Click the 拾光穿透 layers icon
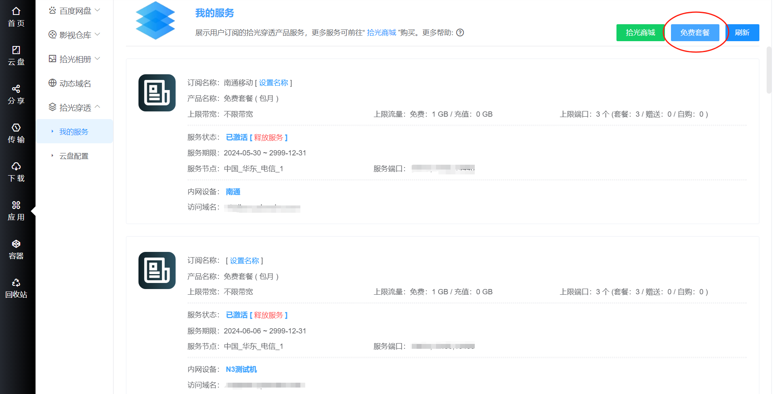This screenshot has width=784, height=394. pos(52,107)
